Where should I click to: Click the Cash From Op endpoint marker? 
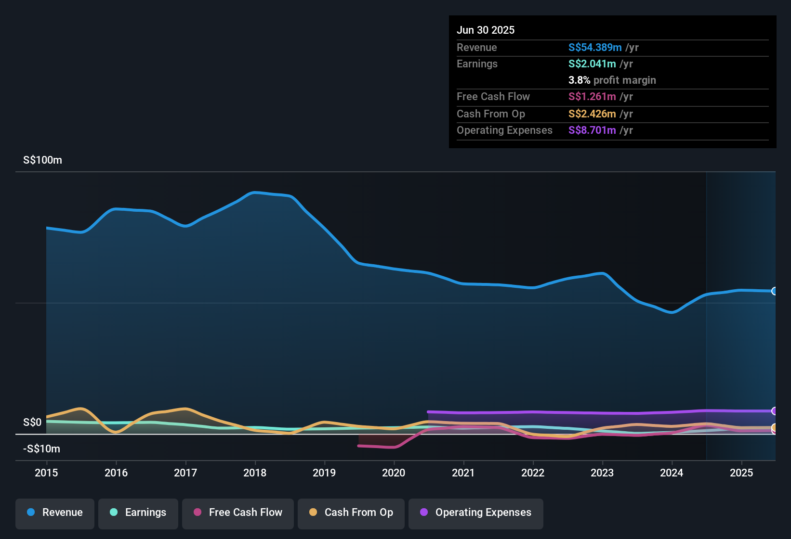tap(774, 427)
